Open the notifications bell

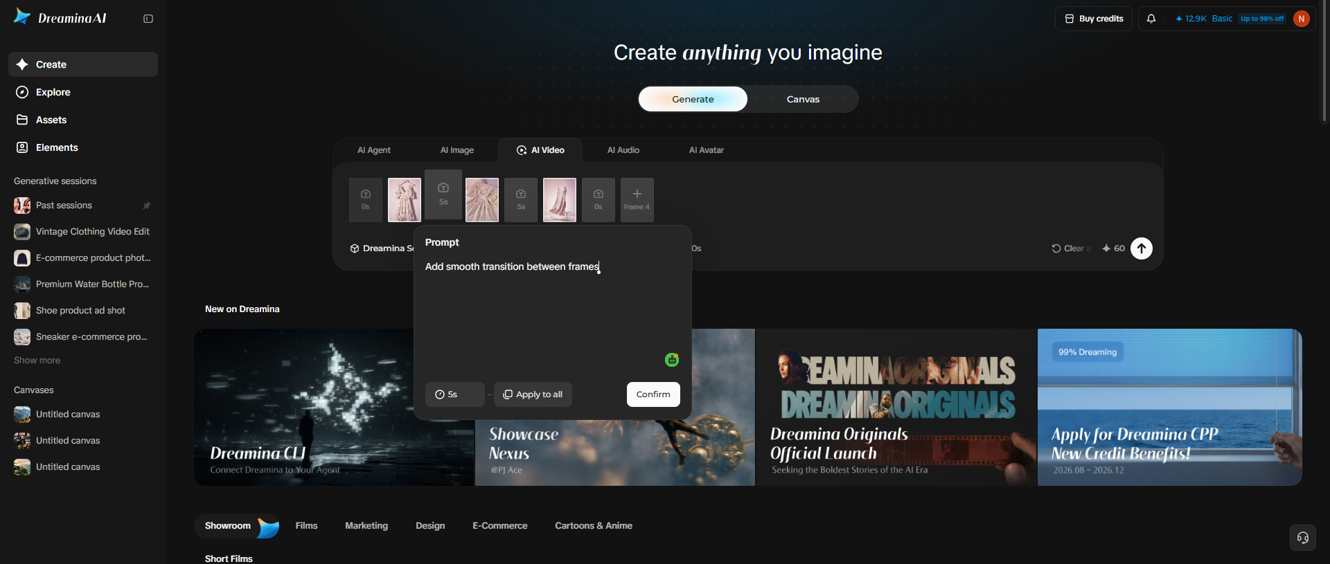pos(1151,19)
